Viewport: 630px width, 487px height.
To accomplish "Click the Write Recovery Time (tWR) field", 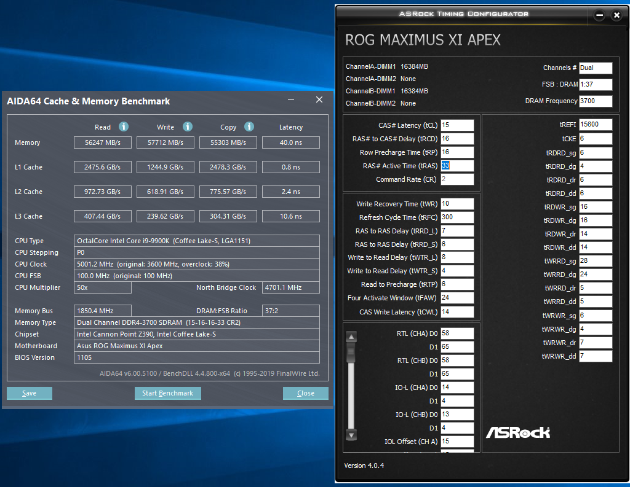I will click(457, 204).
